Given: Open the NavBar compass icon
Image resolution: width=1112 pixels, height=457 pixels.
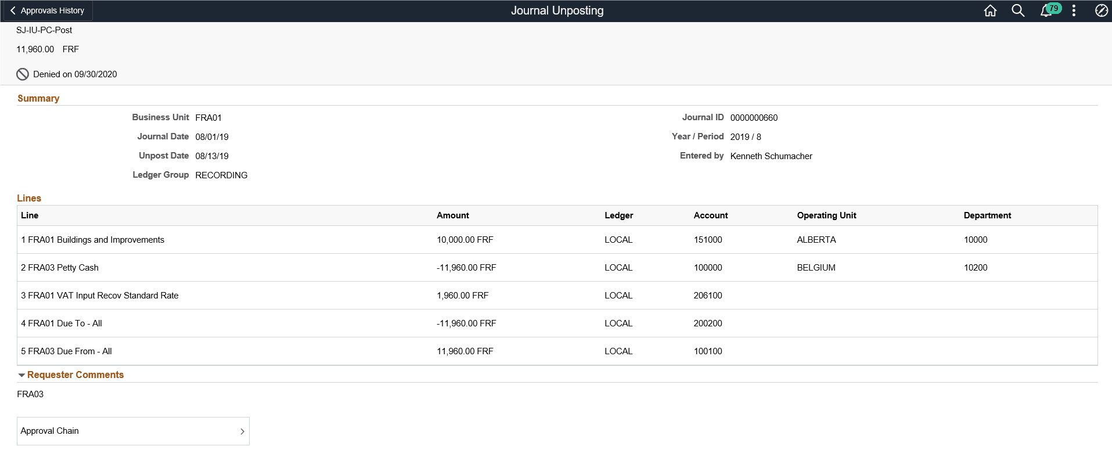Looking at the screenshot, I should (1101, 10).
